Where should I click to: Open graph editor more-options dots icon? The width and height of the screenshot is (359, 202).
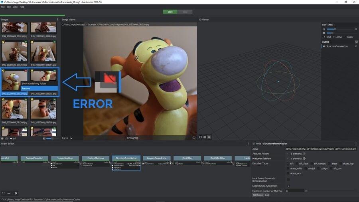[x=9, y=193]
